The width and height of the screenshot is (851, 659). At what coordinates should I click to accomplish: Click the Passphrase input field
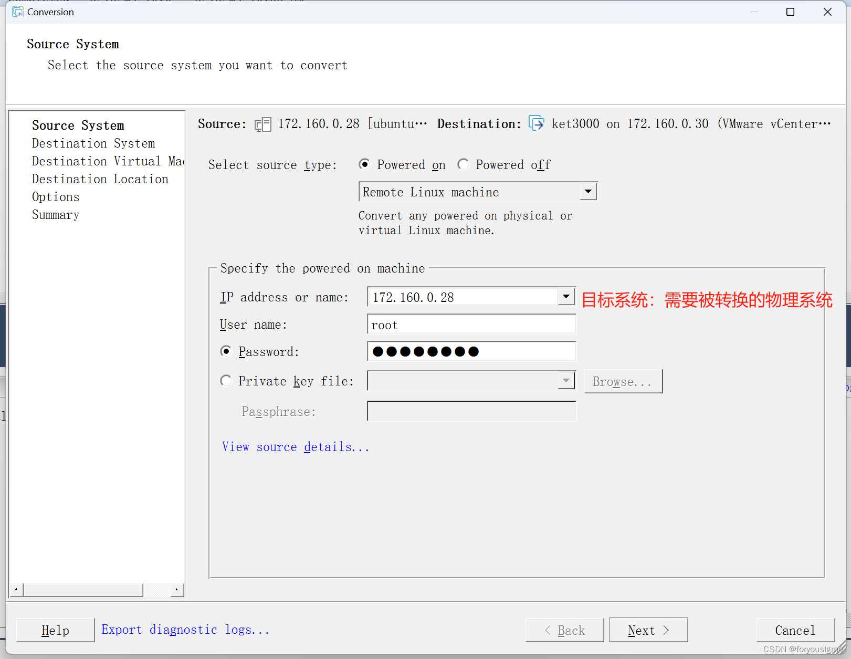click(x=471, y=411)
